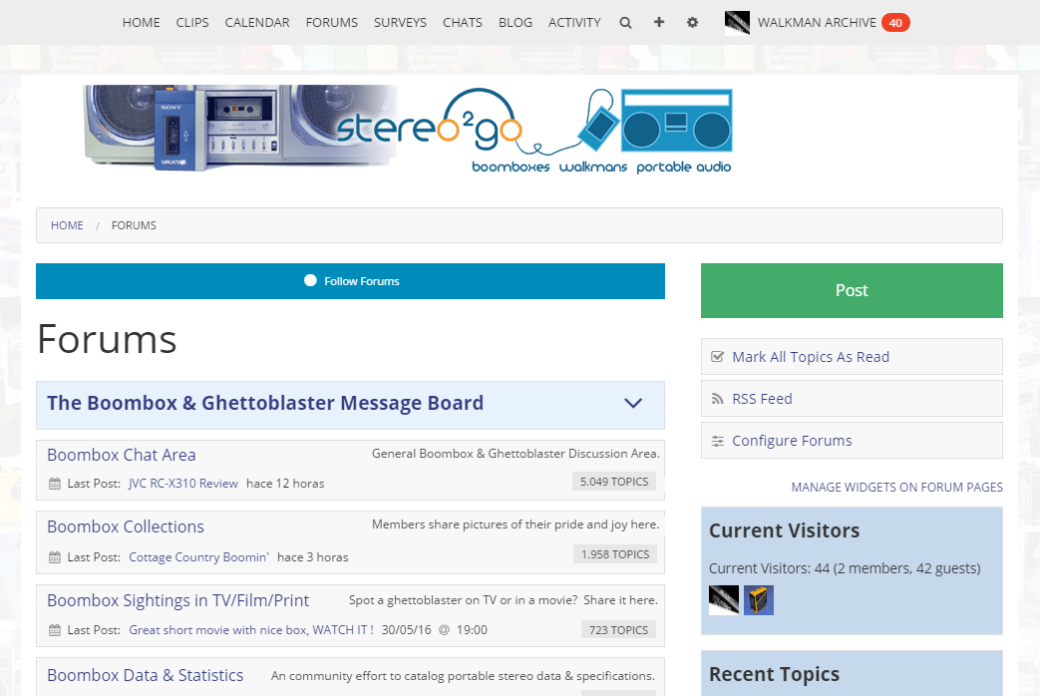The height and width of the screenshot is (696, 1040).
Task: Click the 'Current Visitors: 44' count text
Action: click(x=845, y=568)
